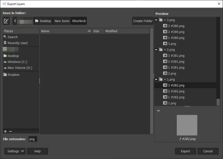Viewport: 223px width, 159px height.
Task: Collapse the image preview with chevron
Action: tap(159, 111)
